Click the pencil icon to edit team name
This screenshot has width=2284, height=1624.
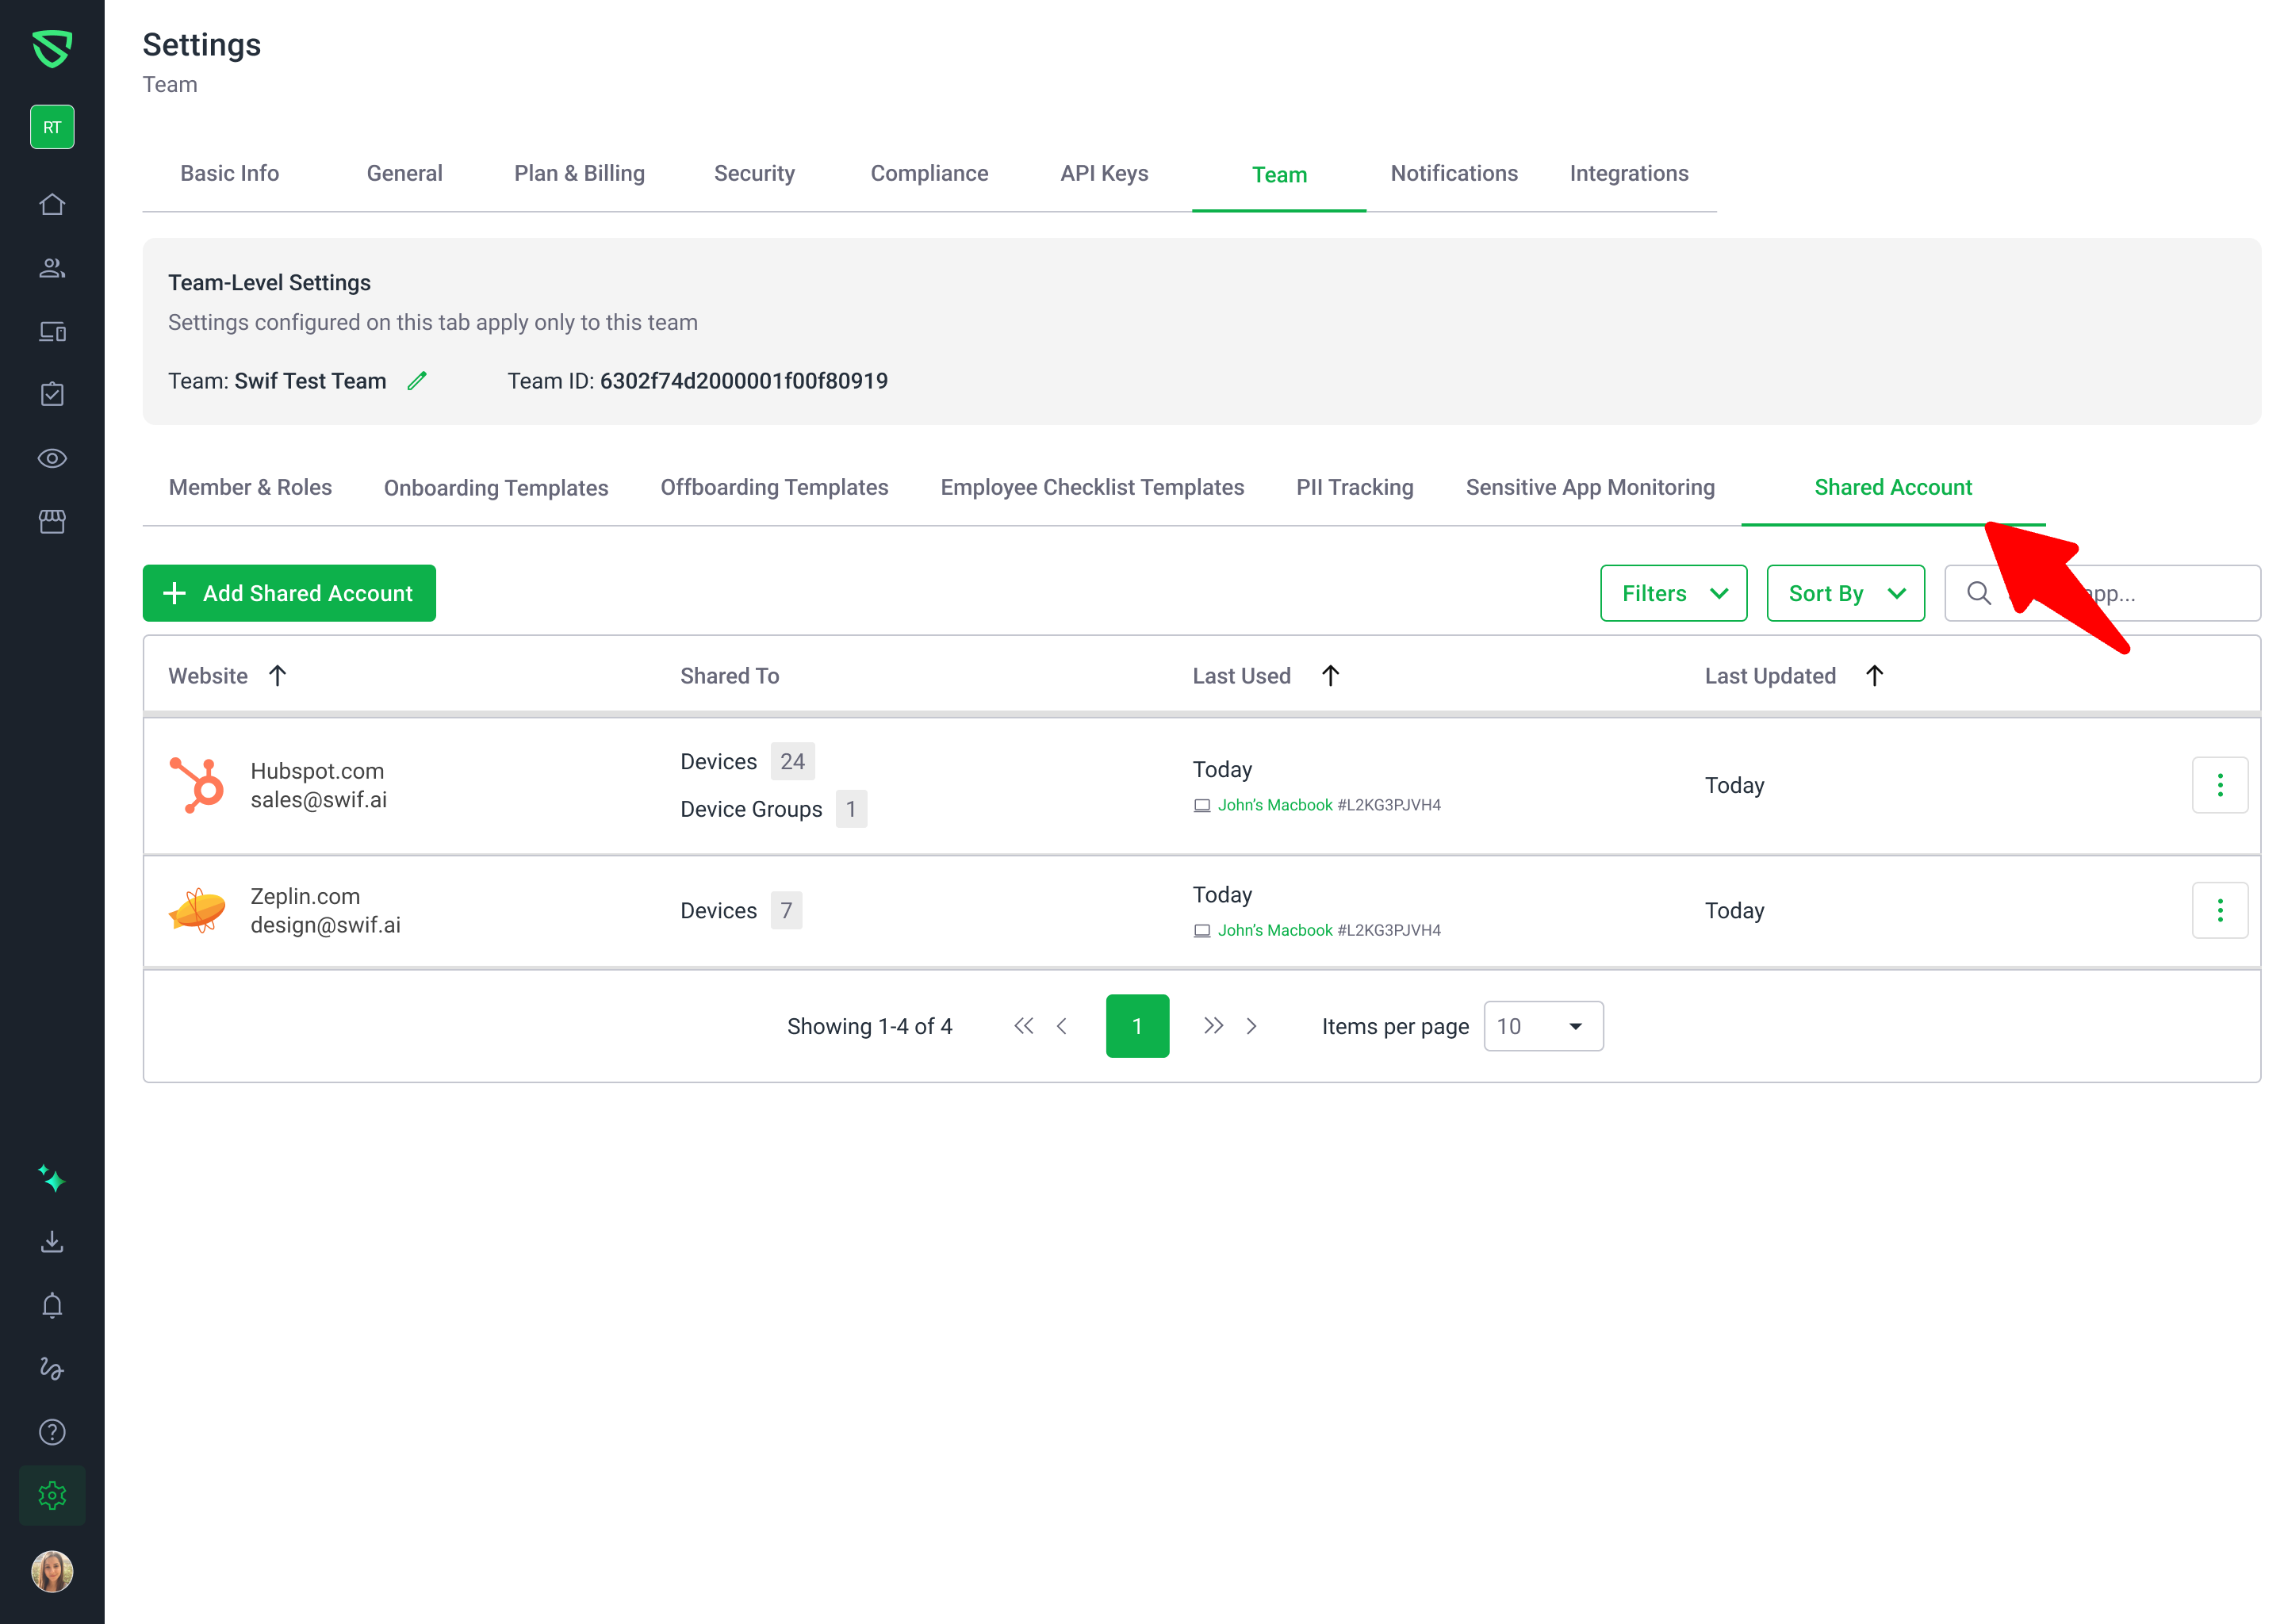pos(417,381)
